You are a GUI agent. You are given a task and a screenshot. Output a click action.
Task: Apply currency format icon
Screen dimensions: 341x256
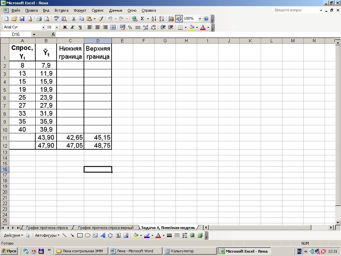click(123, 27)
